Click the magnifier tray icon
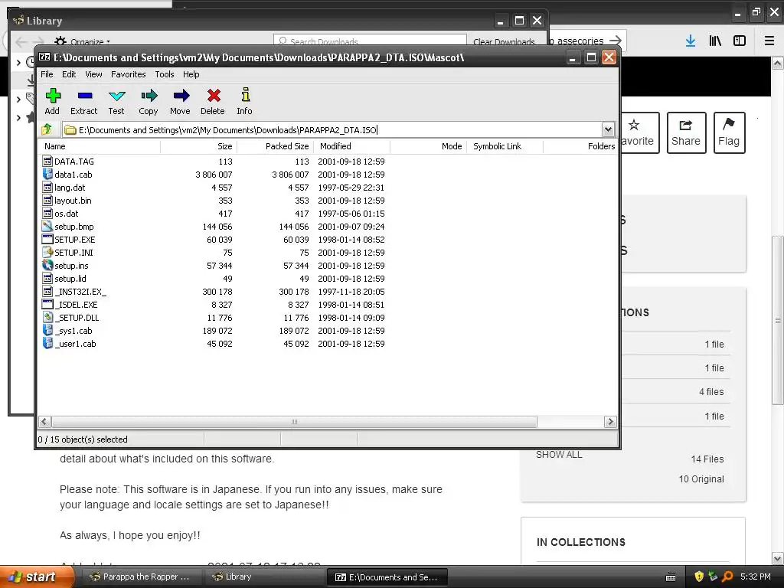This screenshot has height=588, width=784. [727, 577]
